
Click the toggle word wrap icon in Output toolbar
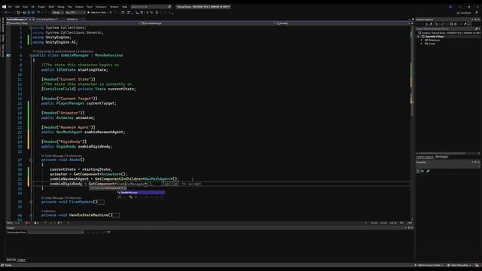click(x=108, y=233)
